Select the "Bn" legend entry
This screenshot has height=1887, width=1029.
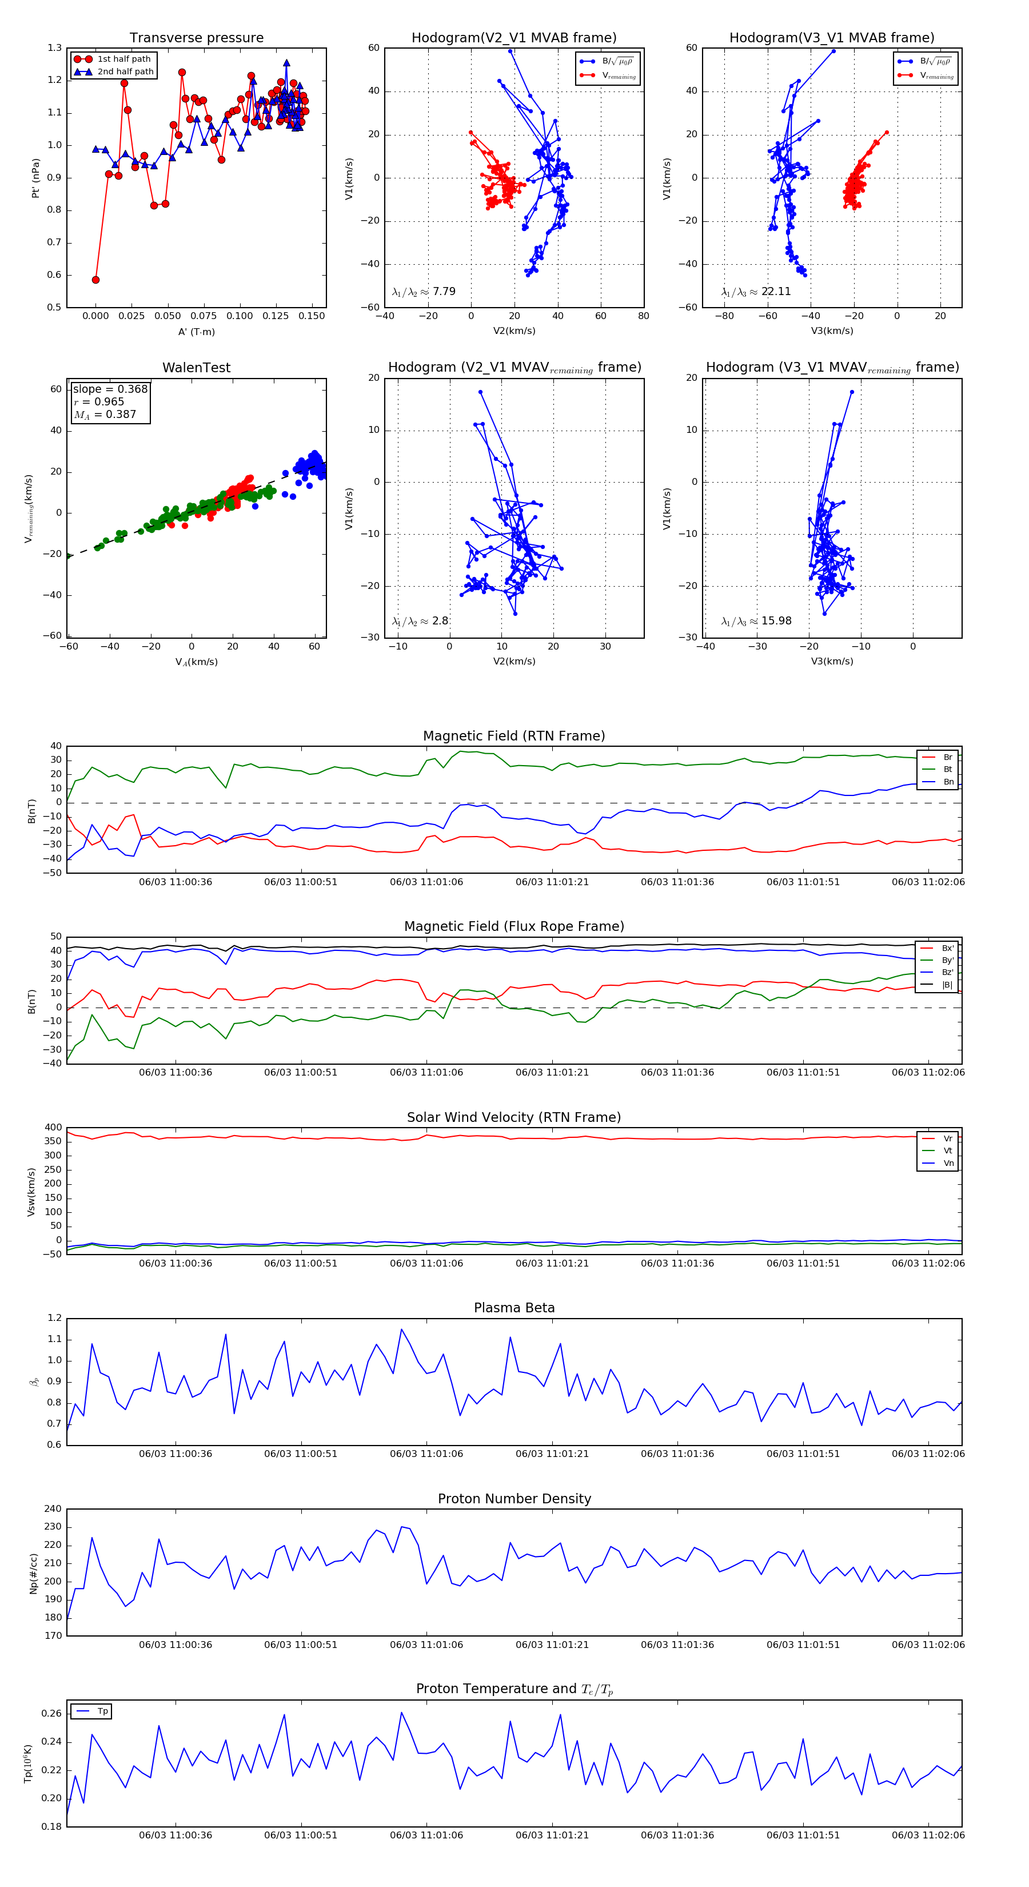tap(938, 782)
